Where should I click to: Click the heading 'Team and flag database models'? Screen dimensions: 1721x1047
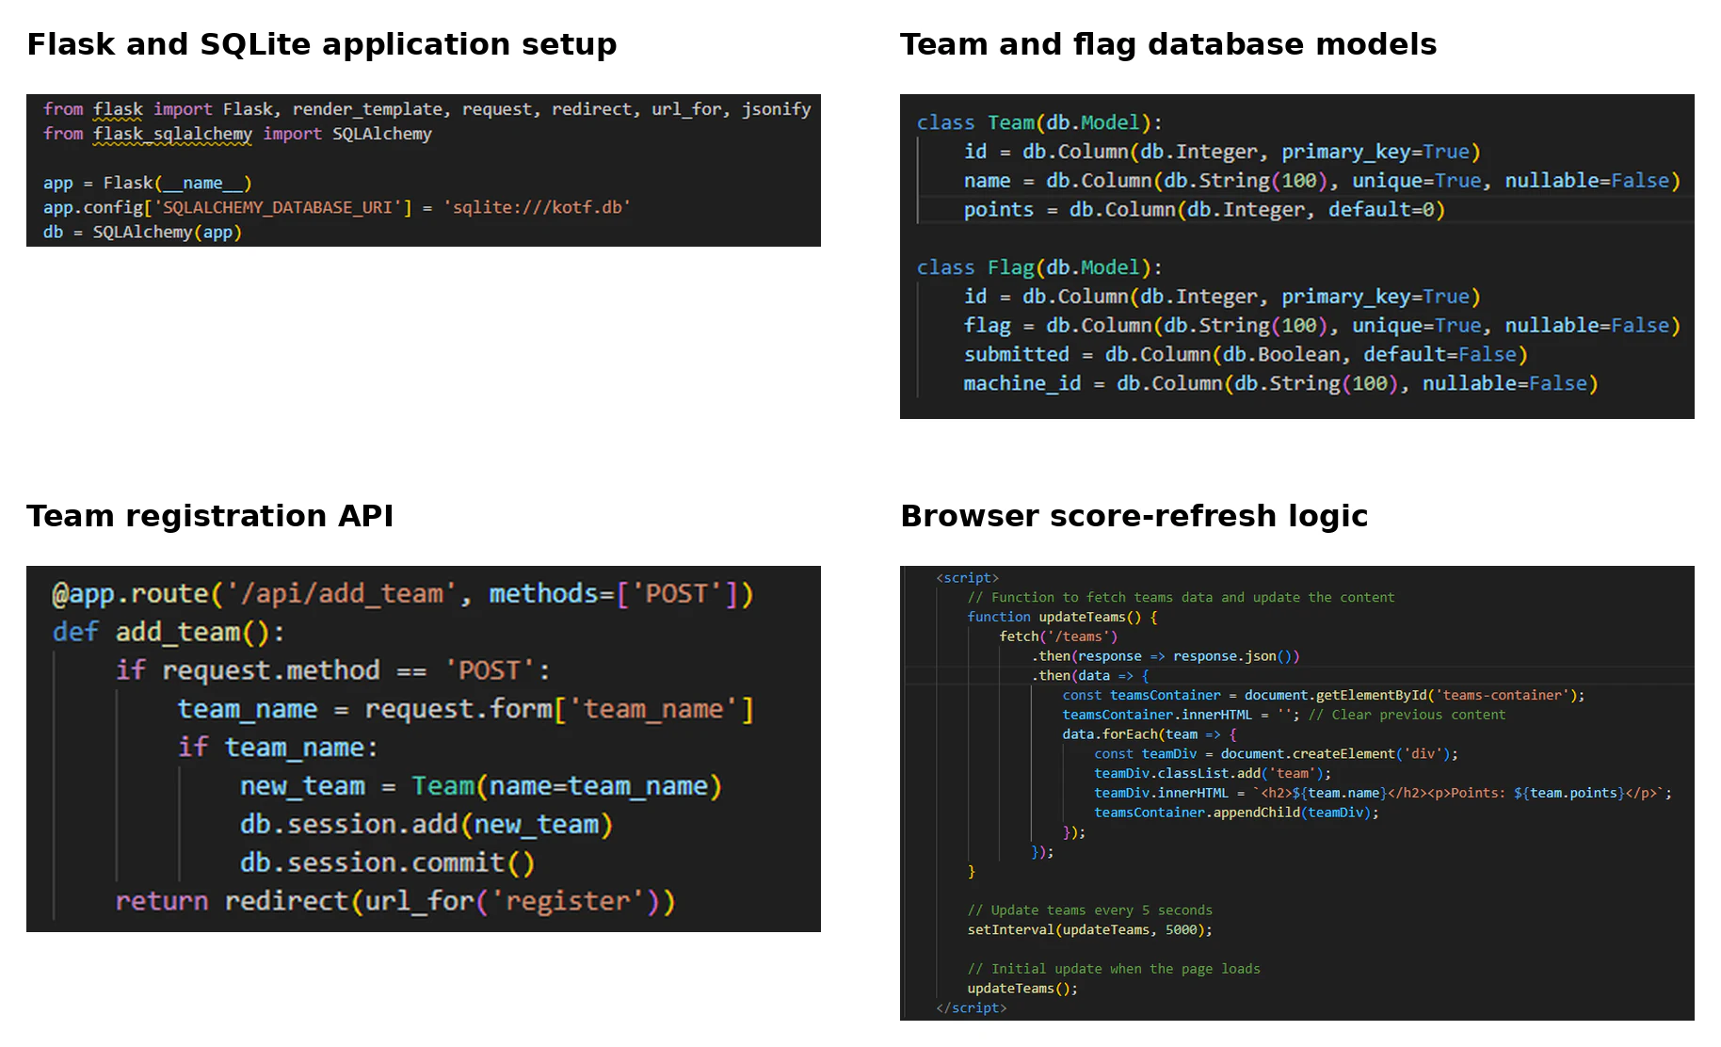(x=1168, y=44)
